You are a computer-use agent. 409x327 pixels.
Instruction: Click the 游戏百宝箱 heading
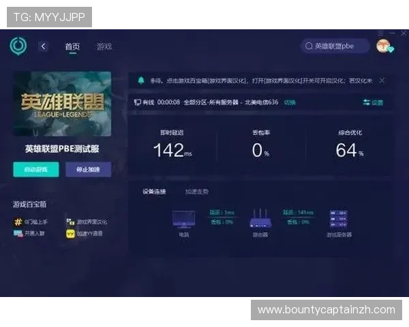point(30,204)
